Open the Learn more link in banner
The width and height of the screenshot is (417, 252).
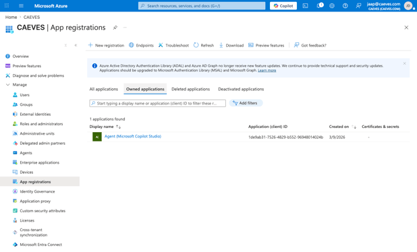coord(267,70)
